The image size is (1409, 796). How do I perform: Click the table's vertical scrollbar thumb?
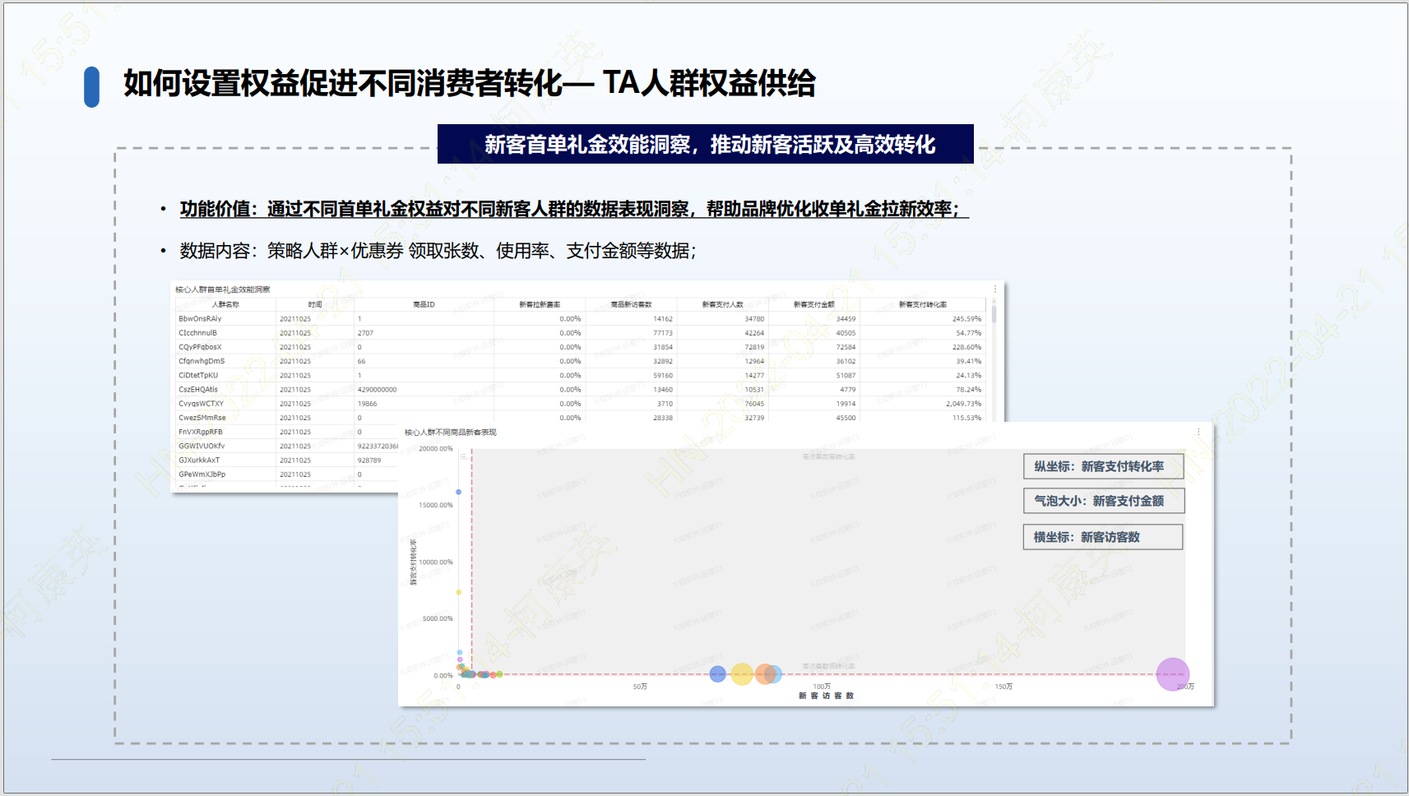point(994,312)
